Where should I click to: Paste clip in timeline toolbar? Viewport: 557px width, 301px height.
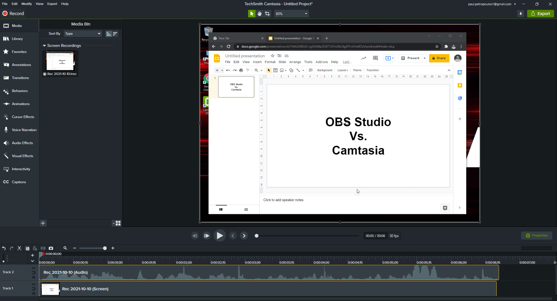[x=35, y=248]
